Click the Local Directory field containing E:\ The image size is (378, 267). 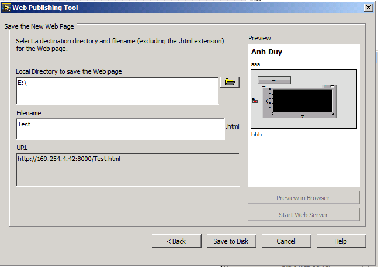[117, 91]
